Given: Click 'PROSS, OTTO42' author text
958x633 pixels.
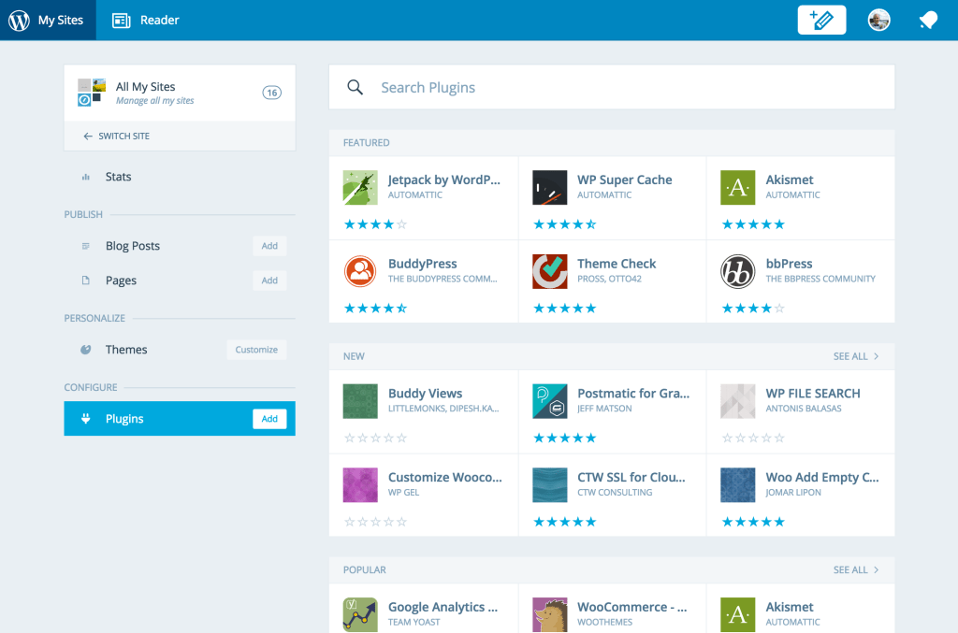Looking at the screenshot, I should tap(609, 279).
